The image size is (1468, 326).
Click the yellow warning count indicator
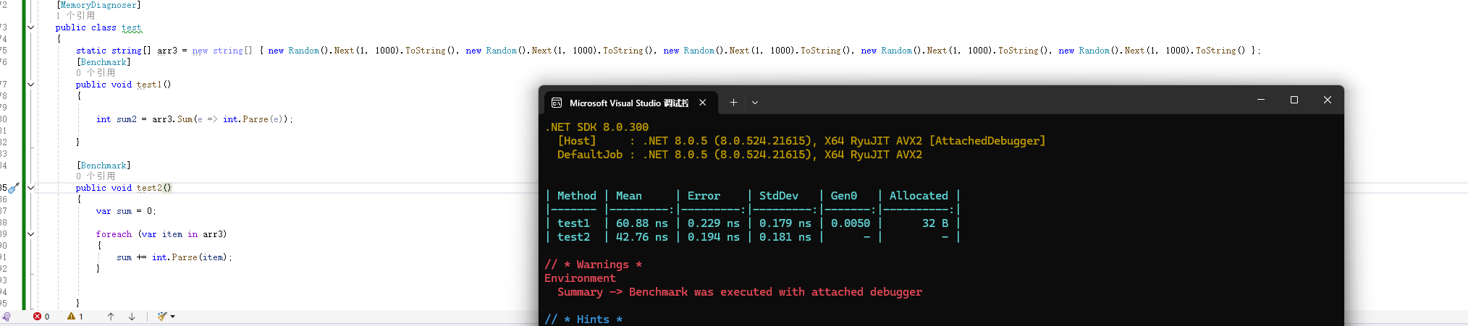click(x=75, y=317)
